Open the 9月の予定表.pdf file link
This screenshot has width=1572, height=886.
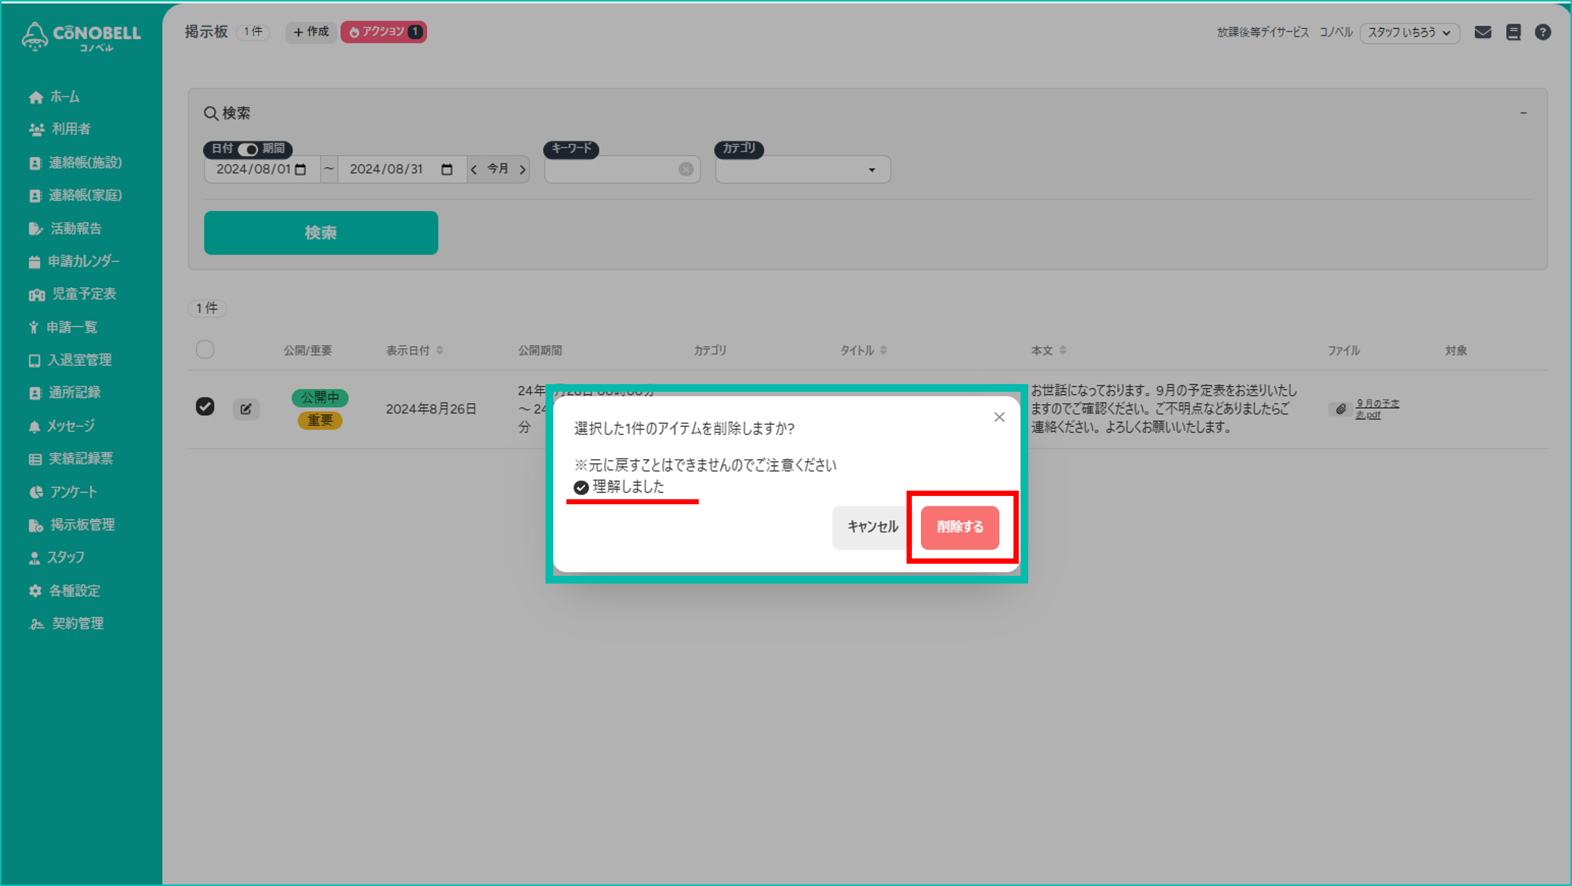coord(1377,409)
